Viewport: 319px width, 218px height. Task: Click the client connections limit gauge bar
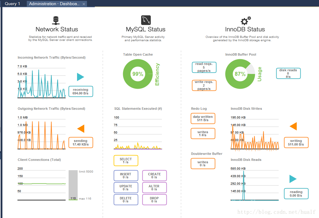73,185
